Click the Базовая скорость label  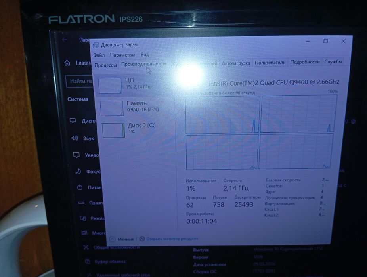(283, 180)
